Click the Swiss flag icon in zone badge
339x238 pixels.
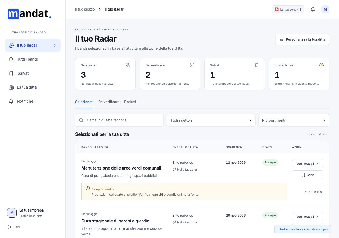277,10
